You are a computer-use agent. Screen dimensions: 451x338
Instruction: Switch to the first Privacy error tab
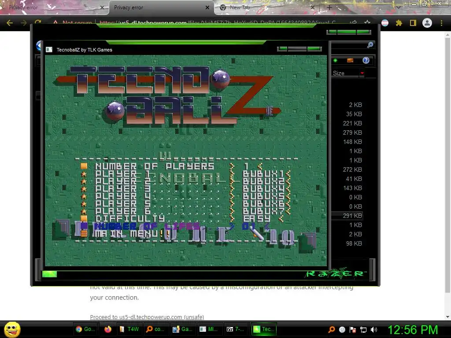[x=53, y=7]
